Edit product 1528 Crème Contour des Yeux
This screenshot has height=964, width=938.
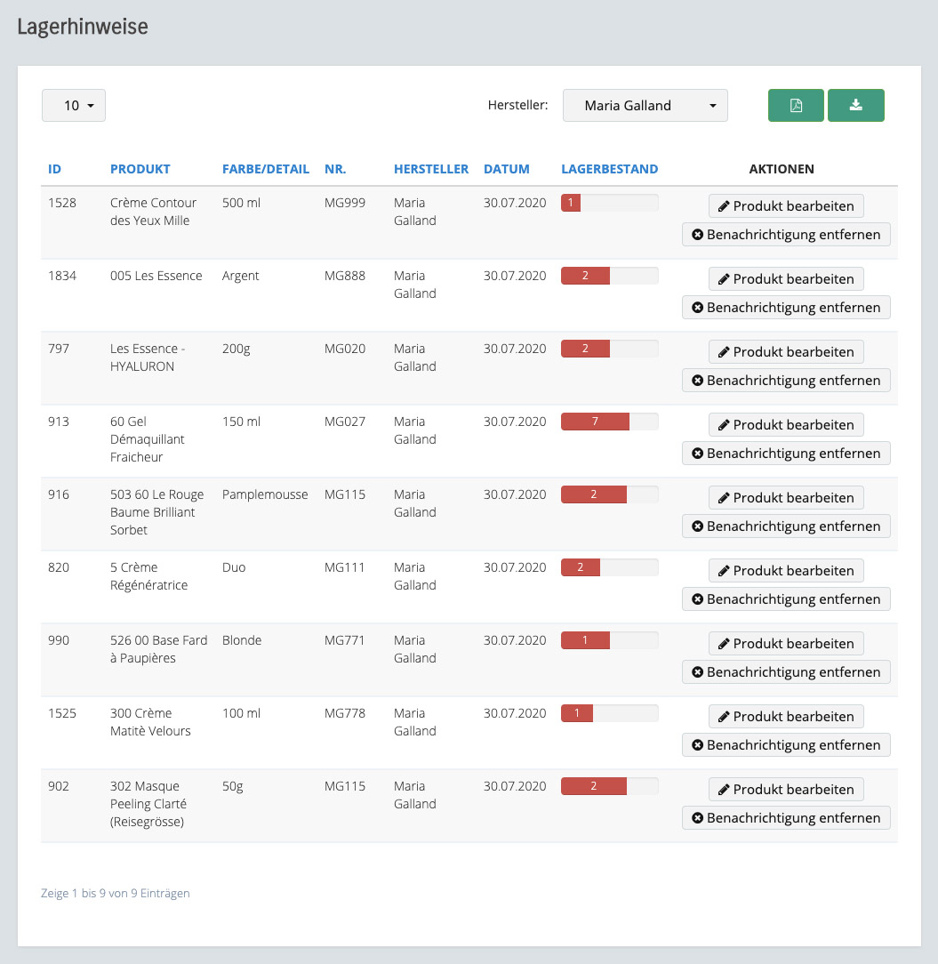click(x=786, y=205)
